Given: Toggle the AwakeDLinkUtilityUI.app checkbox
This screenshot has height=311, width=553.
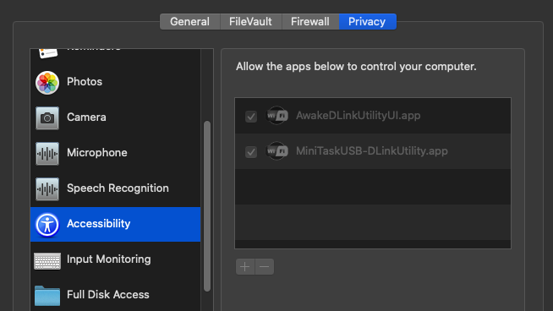Looking at the screenshot, I should pyautogui.click(x=251, y=117).
